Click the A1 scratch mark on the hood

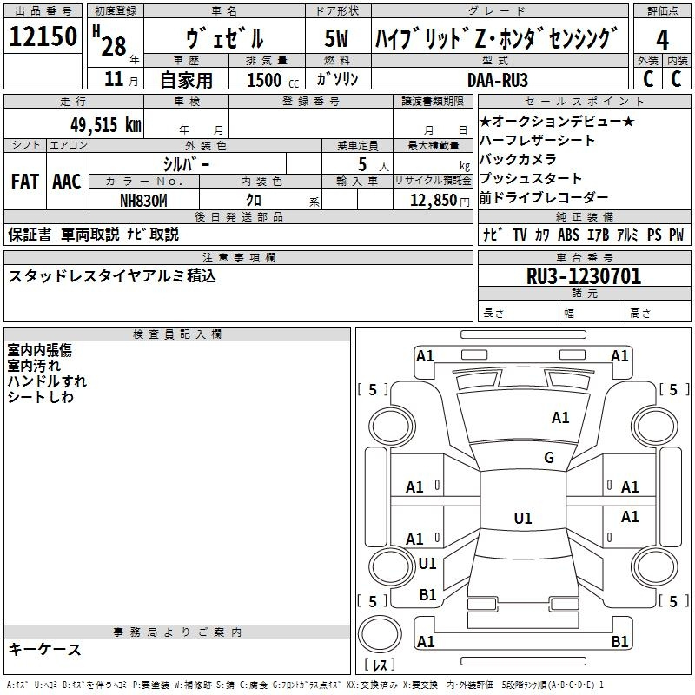[x=560, y=418]
